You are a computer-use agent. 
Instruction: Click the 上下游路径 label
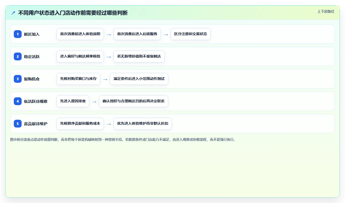(326, 11)
